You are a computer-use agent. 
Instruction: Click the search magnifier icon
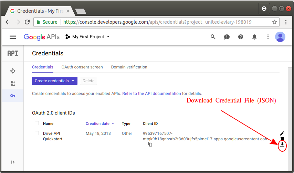pyautogui.click(x=213, y=37)
